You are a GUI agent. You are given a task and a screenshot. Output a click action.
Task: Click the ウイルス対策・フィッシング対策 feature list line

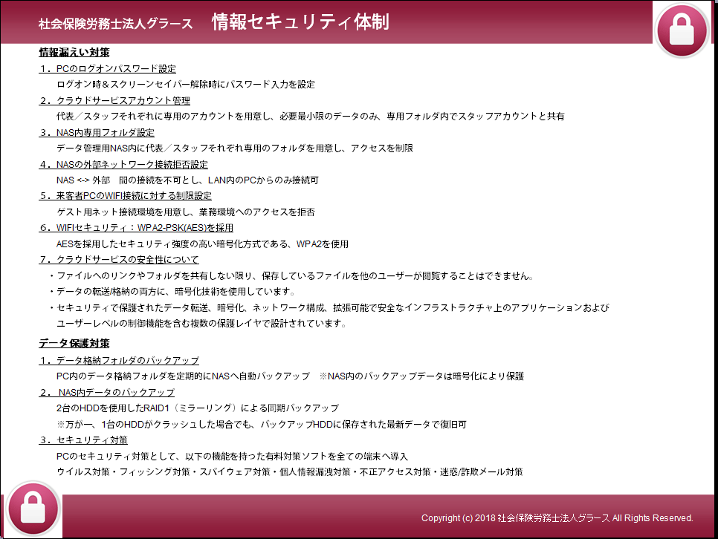[x=290, y=472]
